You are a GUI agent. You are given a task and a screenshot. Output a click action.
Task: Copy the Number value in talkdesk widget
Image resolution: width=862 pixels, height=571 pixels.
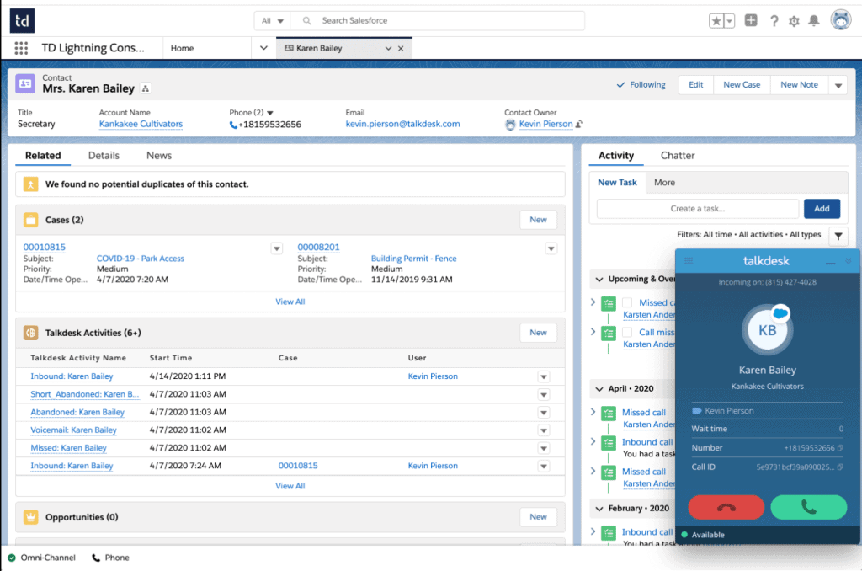[x=840, y=448]
